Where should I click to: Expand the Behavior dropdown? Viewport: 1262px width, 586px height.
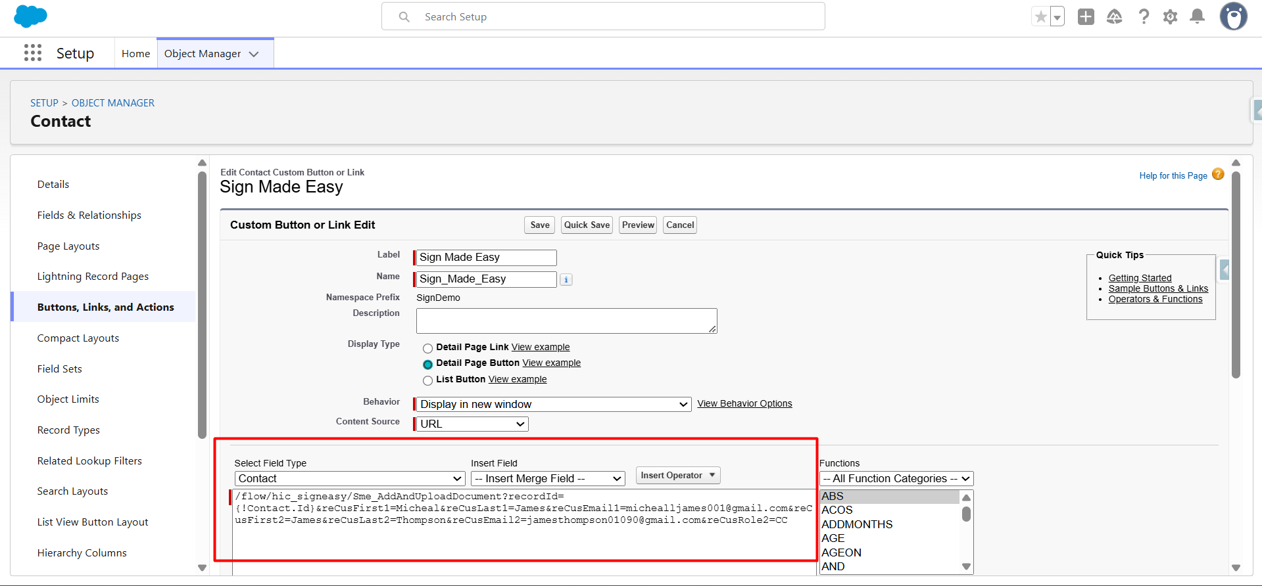(553, 405)
